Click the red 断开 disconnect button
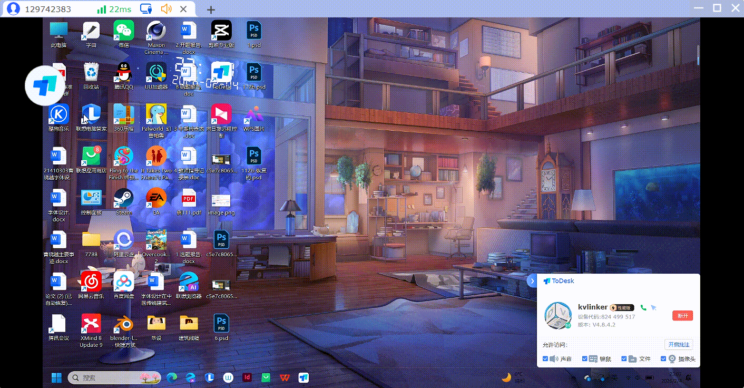Viewport: 744px width, 388px height. tap(682, 316)
